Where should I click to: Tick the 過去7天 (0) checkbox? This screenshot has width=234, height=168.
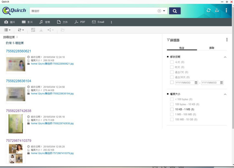[172, 72]
